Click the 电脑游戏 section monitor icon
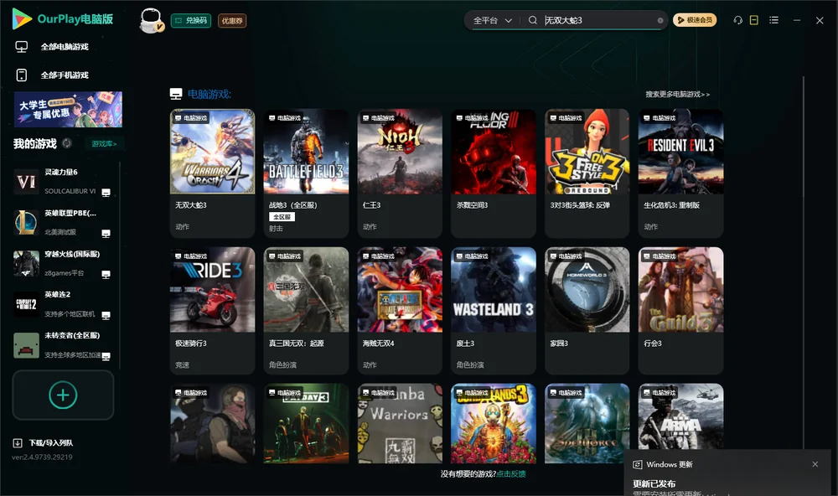This screenshot has width=838, height=496. (x=176, y=94)
